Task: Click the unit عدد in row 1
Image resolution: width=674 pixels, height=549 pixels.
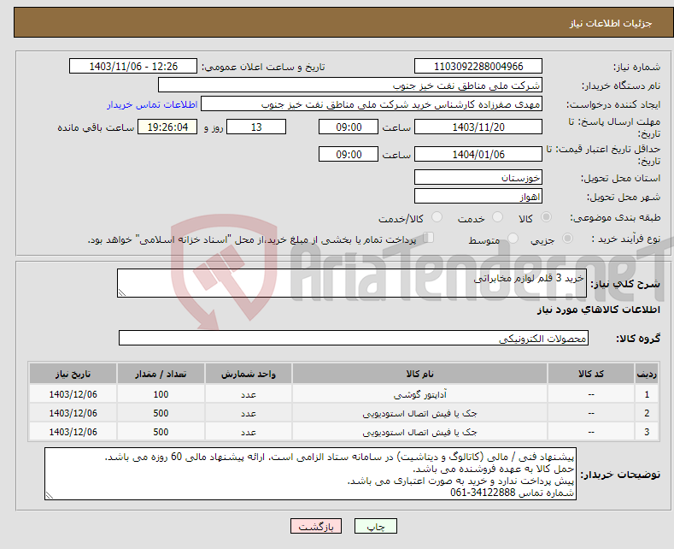Action: coord(249,394)
